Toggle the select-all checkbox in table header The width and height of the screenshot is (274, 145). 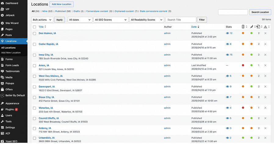coord(34,27)
